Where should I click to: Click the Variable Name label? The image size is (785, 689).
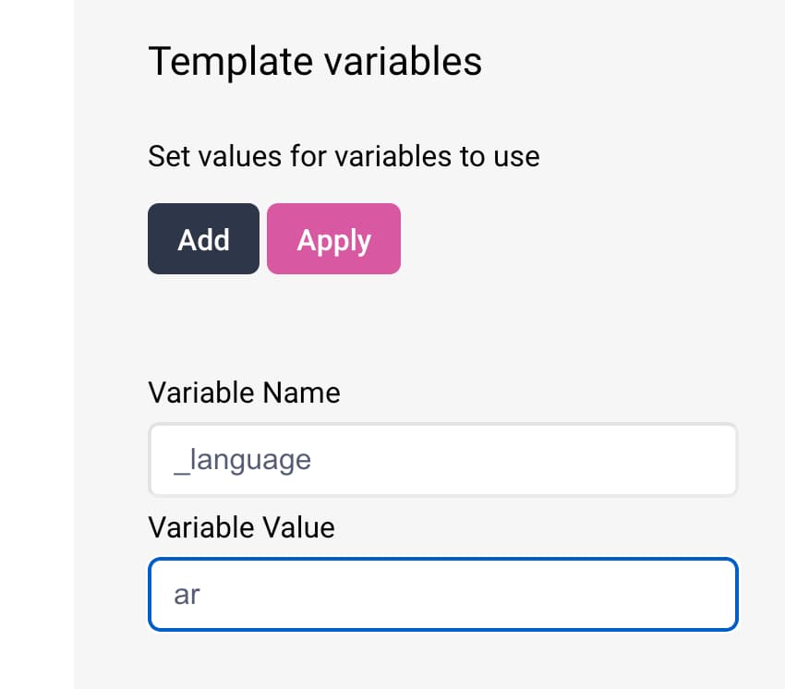pyautogui.click(x=244, y=393)
